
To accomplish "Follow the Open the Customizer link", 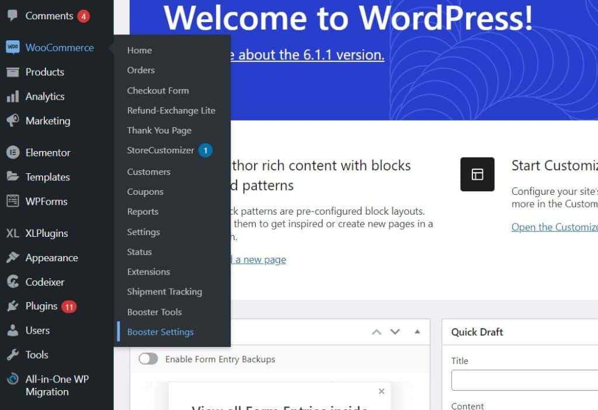I will tap(555, 227).
